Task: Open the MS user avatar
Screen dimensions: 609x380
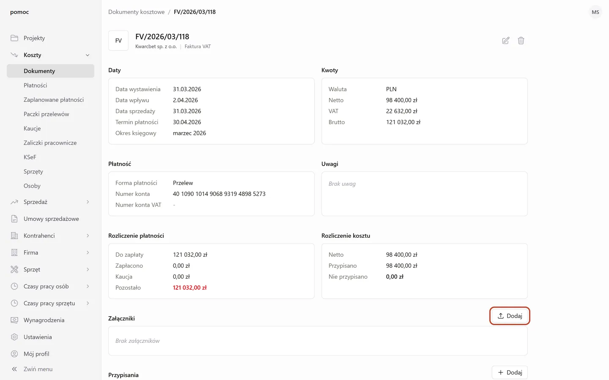Action: tap(595, 12)
